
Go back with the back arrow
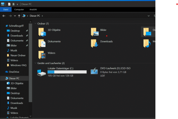[4, 16]
